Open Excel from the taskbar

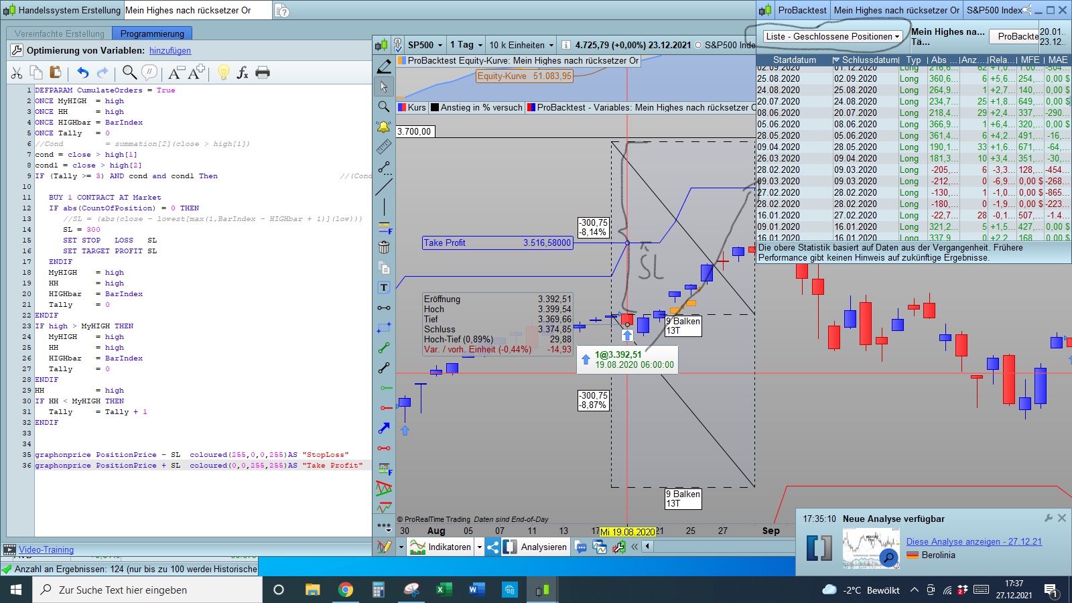pyautogui.click(x=443, y=590)
